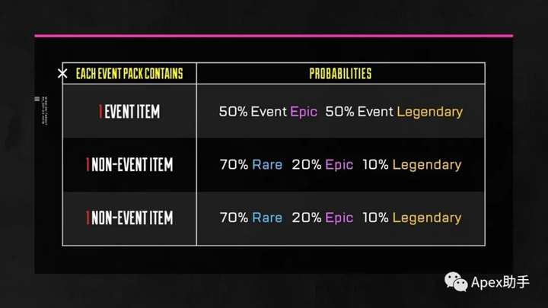Click the 1 EVENT ITEM cell
The width and height of the screenshot is (548, 308).
tap(129, 112)
